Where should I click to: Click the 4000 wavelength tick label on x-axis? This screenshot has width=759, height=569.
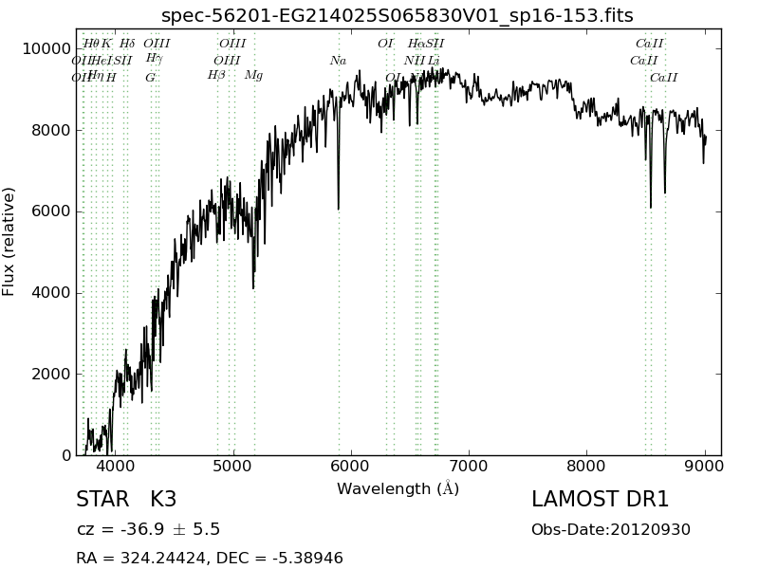[x=116, y=467]
